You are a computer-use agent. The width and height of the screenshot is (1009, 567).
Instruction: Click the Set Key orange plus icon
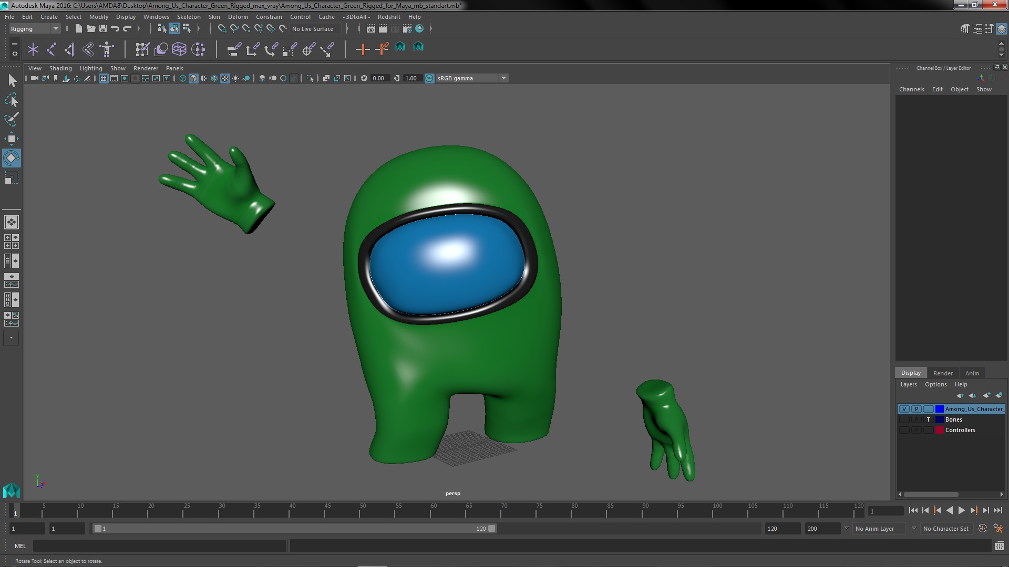pyautogui.click(x=363, y=49)
